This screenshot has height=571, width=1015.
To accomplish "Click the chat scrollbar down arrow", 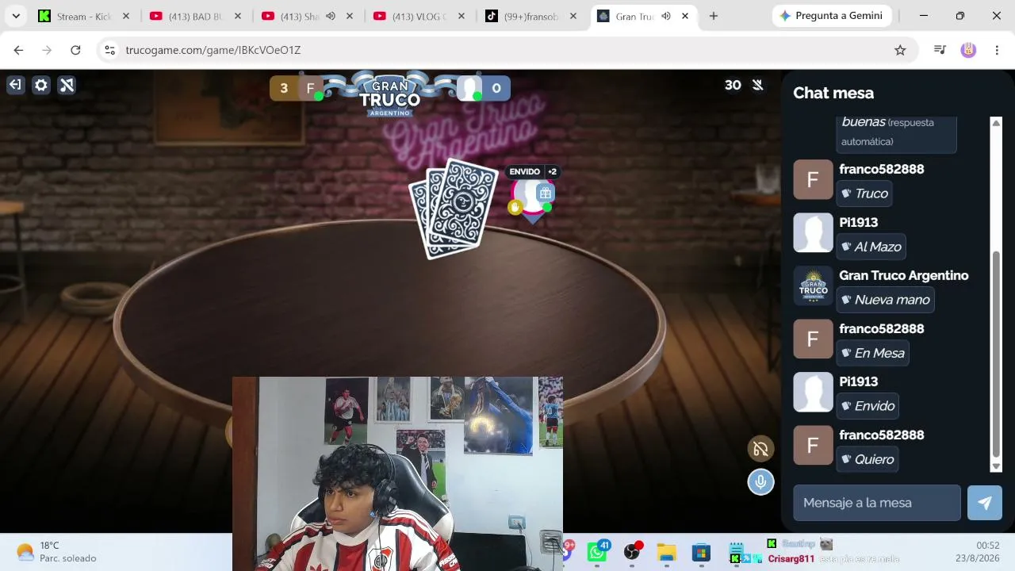I will pyautogui.click(x=997, y=466).
